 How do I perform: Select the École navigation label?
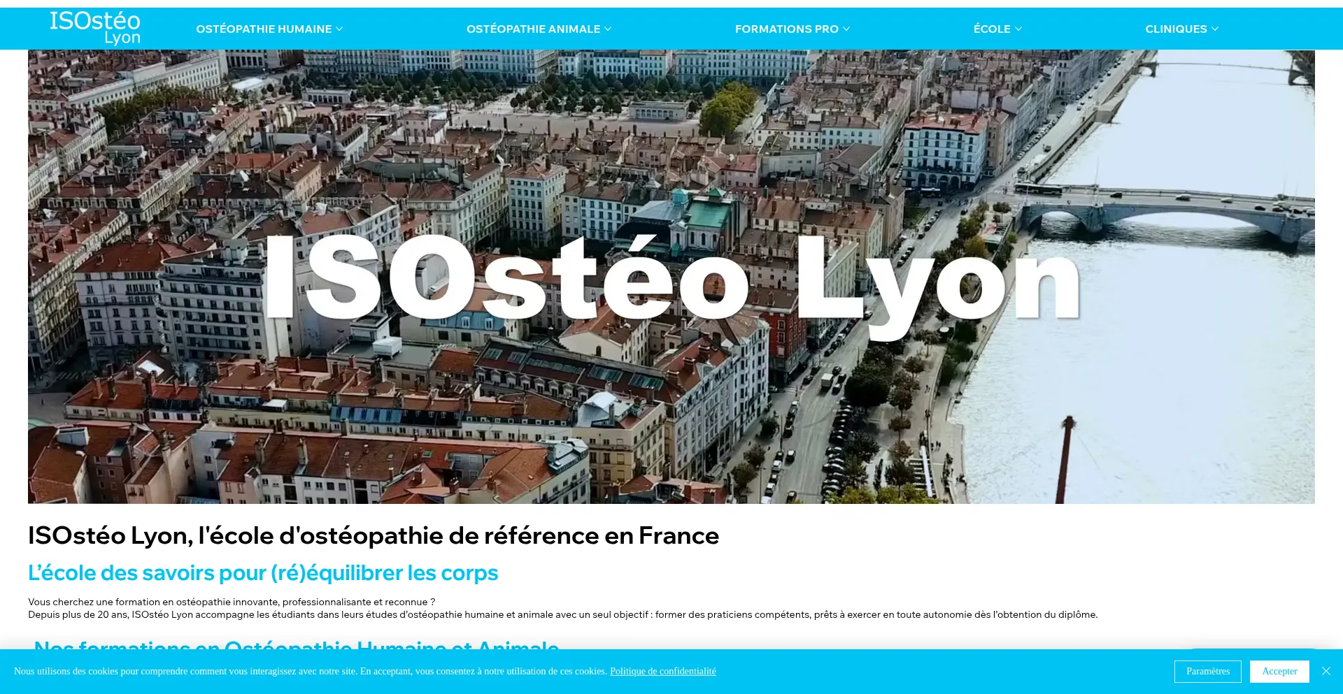tap(991, 29)
